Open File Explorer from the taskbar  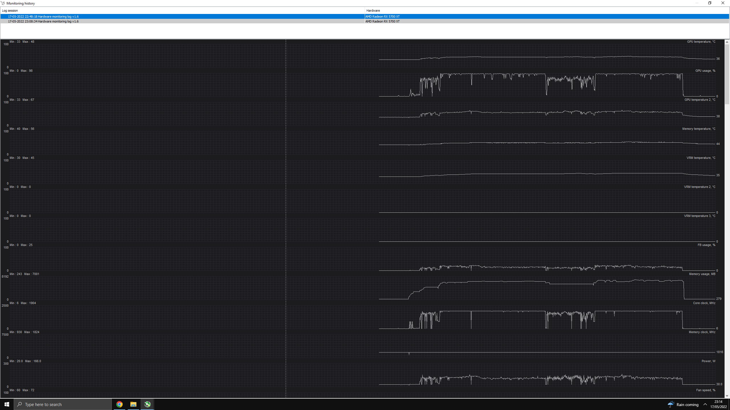133,404
